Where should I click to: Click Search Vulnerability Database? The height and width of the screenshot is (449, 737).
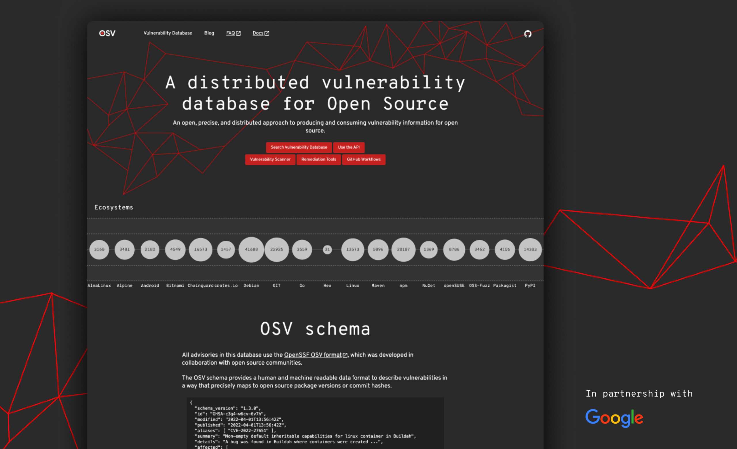click(299, 147)
